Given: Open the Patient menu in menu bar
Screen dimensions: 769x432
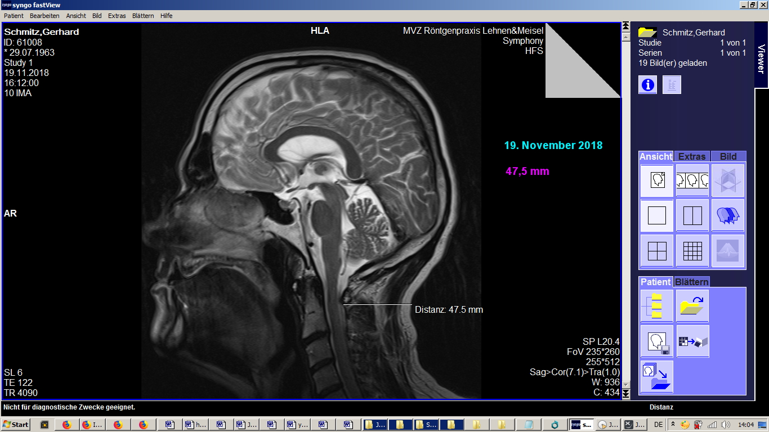Looking at the screenshot, I should pyautogui.click(x=14, y=16).
